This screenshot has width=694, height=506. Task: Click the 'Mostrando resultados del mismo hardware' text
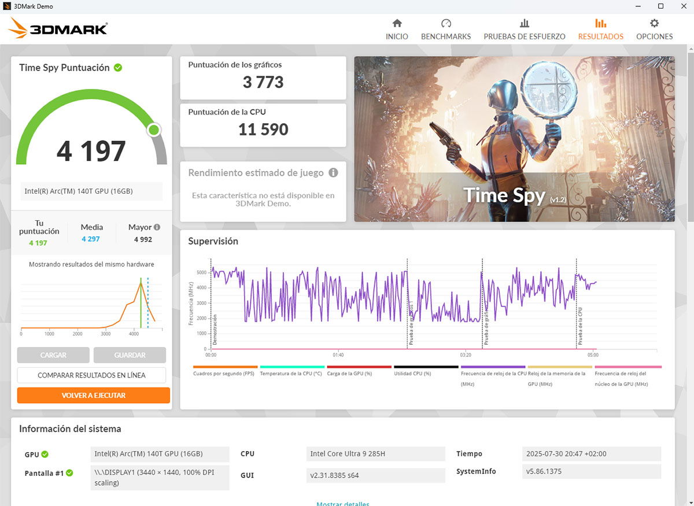(91, 264)
